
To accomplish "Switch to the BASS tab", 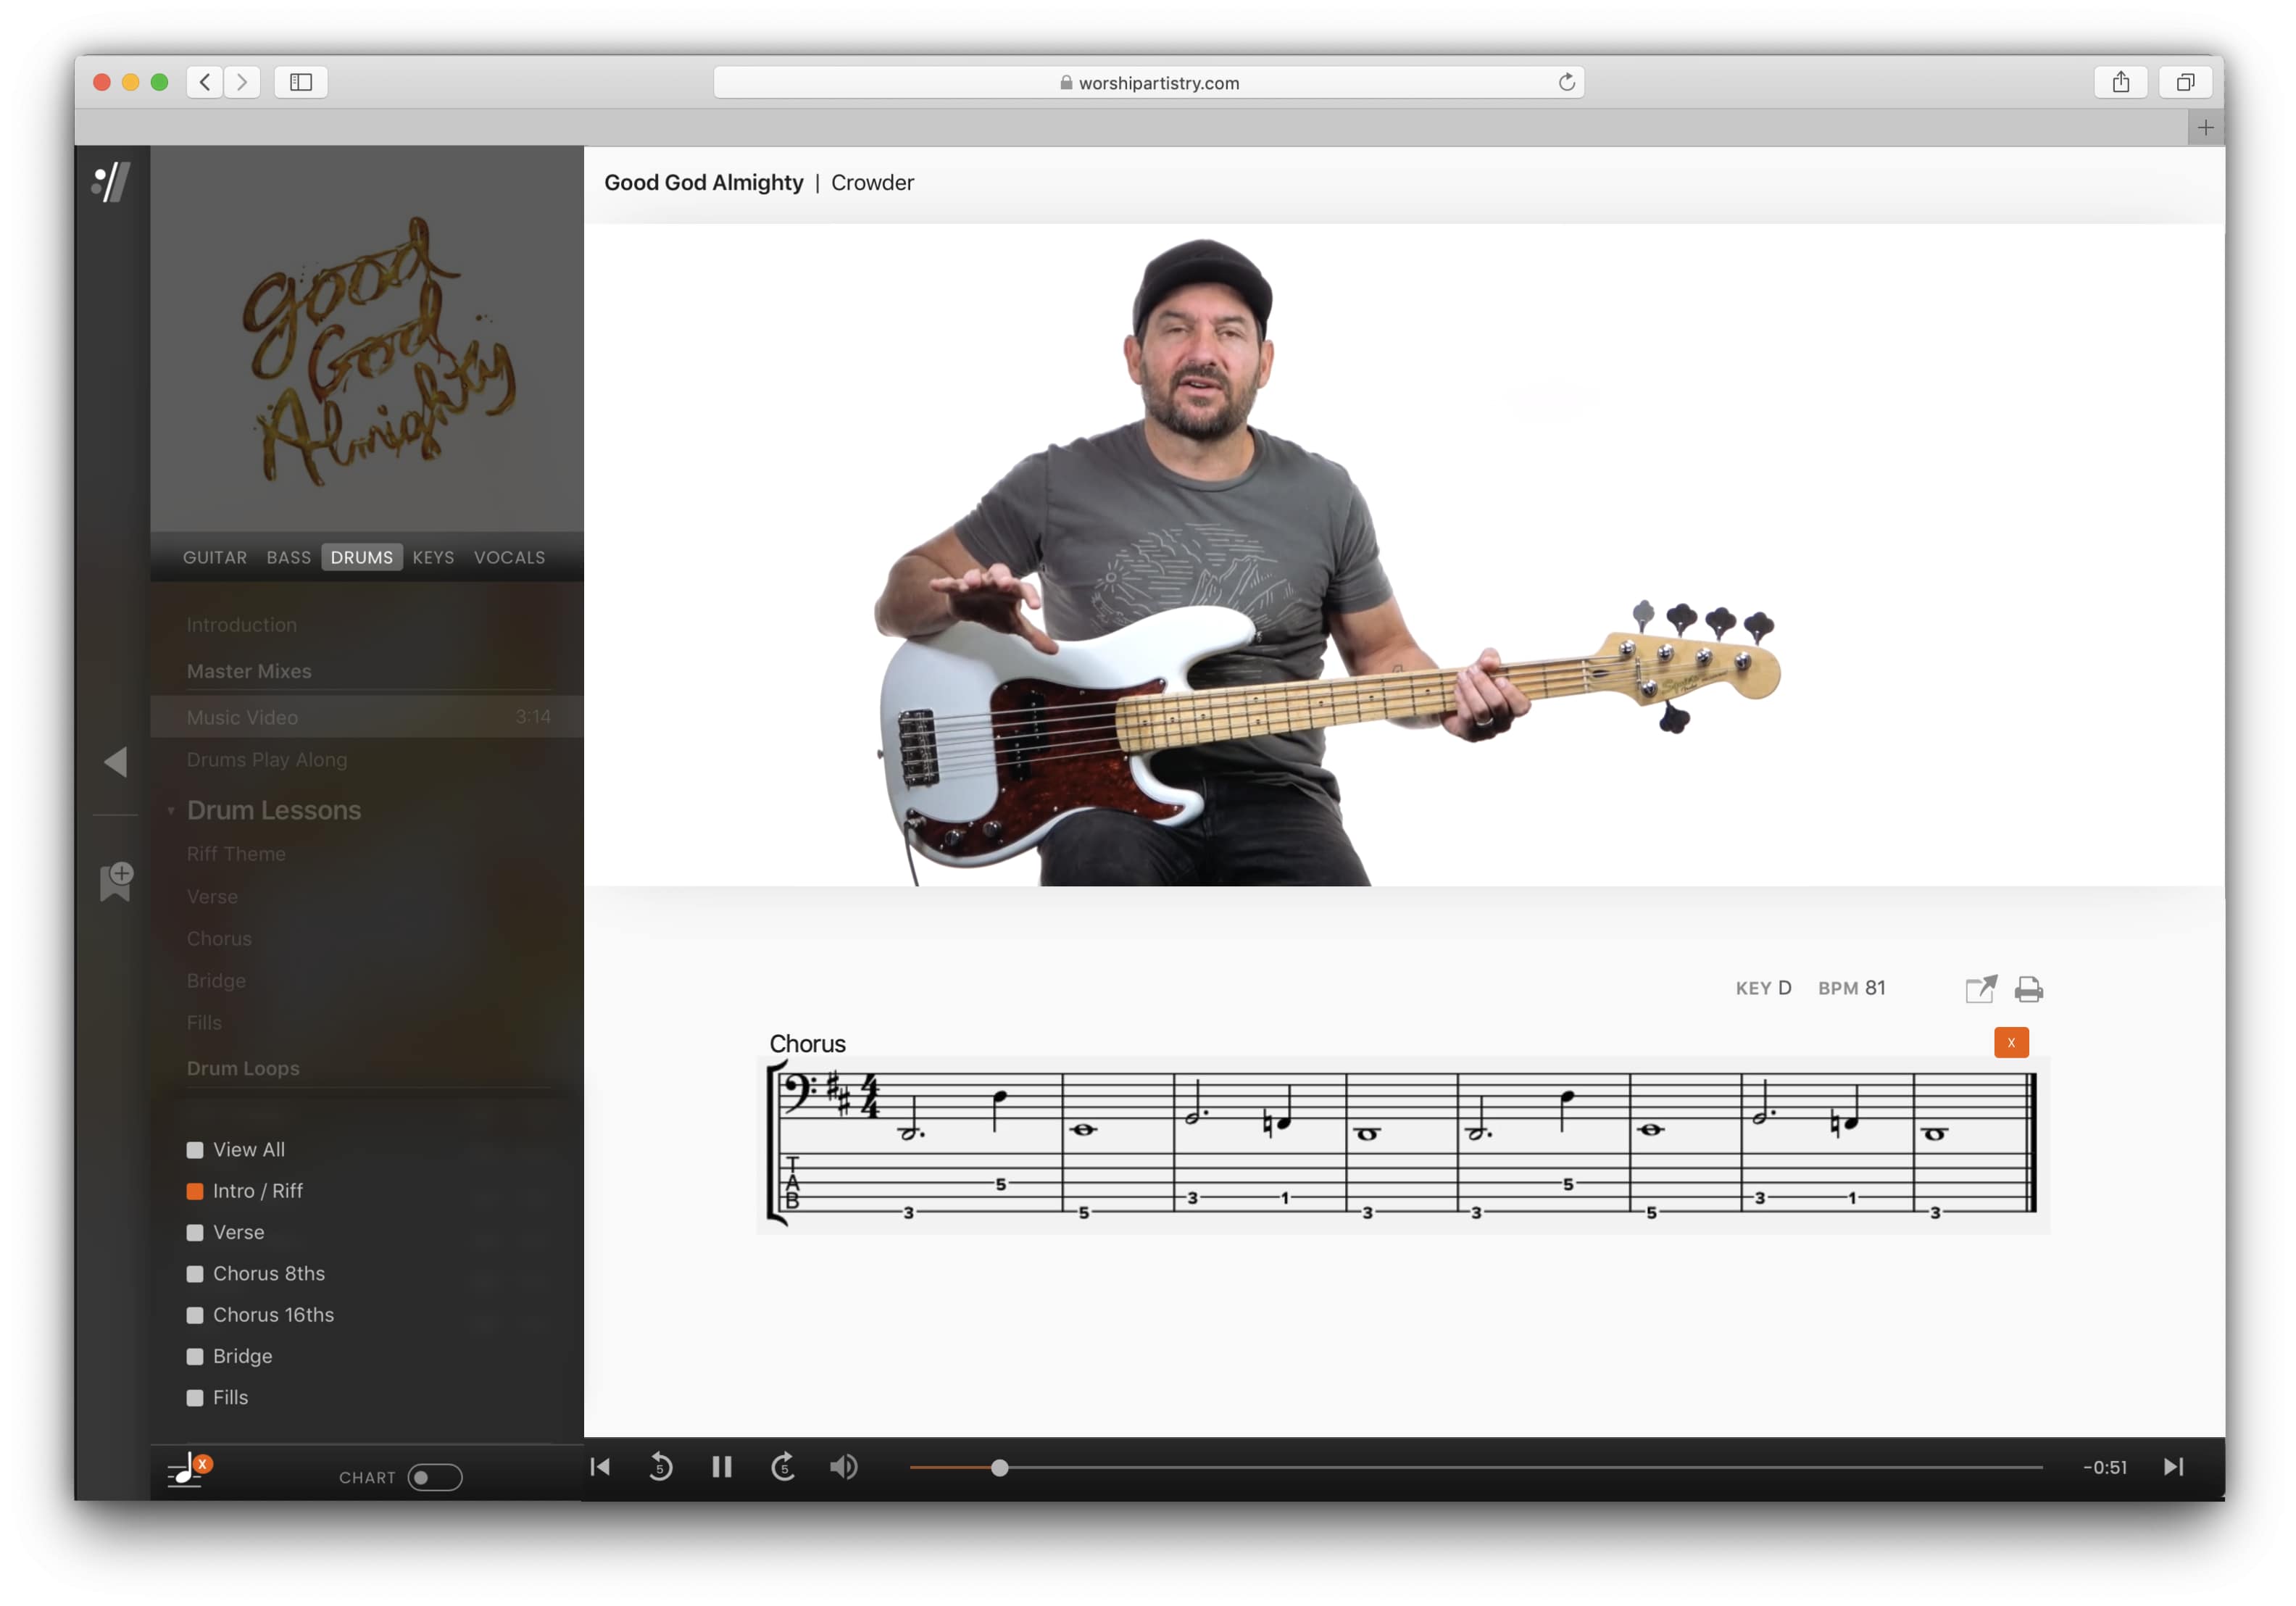I will pyautogui.click(x=288, y=557).
